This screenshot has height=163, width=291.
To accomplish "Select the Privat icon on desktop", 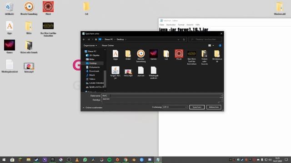I will (48, 9).
